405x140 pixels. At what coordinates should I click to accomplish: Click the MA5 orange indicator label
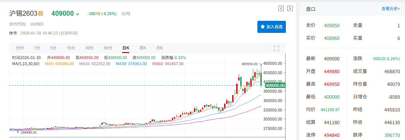click(59, 64)
